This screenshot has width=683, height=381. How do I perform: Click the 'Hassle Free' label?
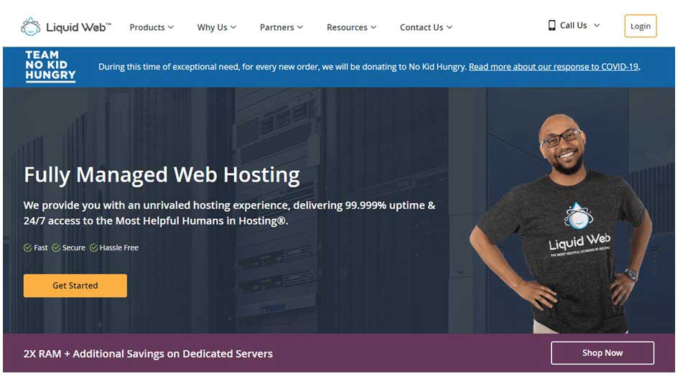click(119, 248)
